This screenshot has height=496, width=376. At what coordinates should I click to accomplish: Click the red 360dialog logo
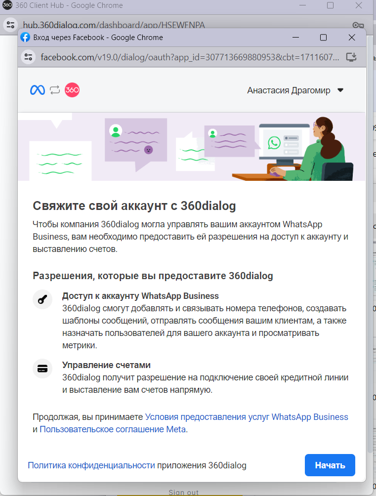[72, 90]
